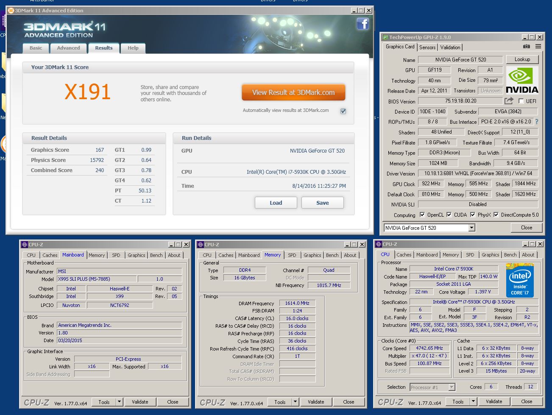Image resolution: width=552 pixels, height=415 pixels.
Task: Click the Core Speed value 4742.65 MHz
Action: [x=429, y=348]
